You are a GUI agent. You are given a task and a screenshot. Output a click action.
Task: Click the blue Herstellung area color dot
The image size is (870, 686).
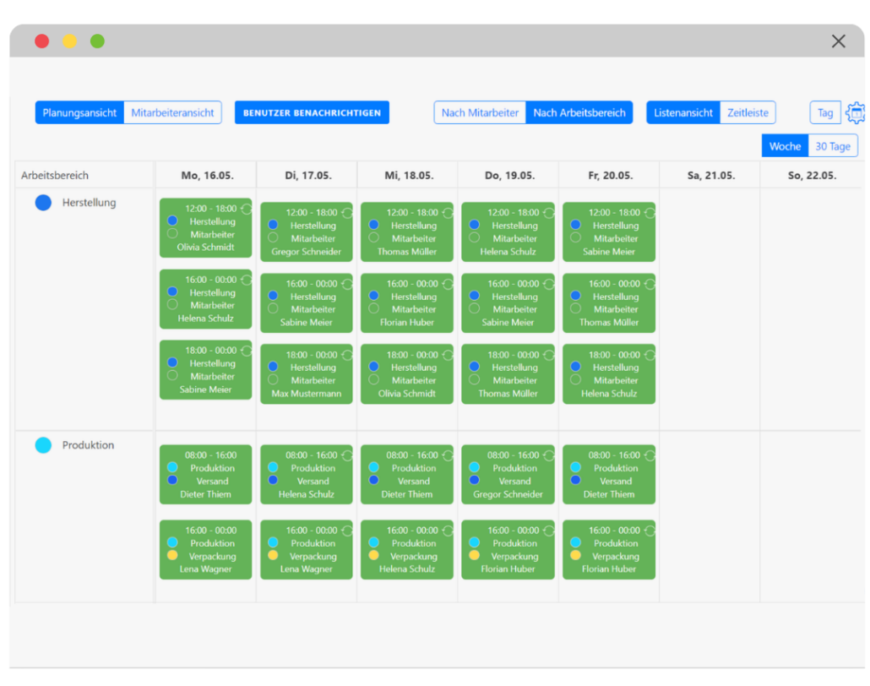43,203
